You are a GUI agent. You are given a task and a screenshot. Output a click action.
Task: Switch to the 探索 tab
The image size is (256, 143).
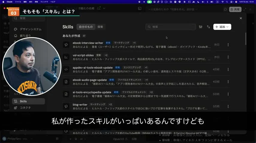[x=100, y=27]
